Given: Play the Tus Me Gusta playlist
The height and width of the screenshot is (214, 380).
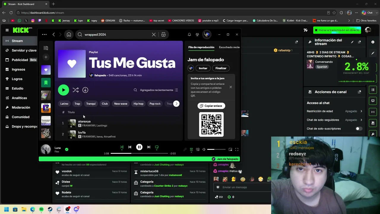Looking at the screenshot, I should (x=64, y=90).
